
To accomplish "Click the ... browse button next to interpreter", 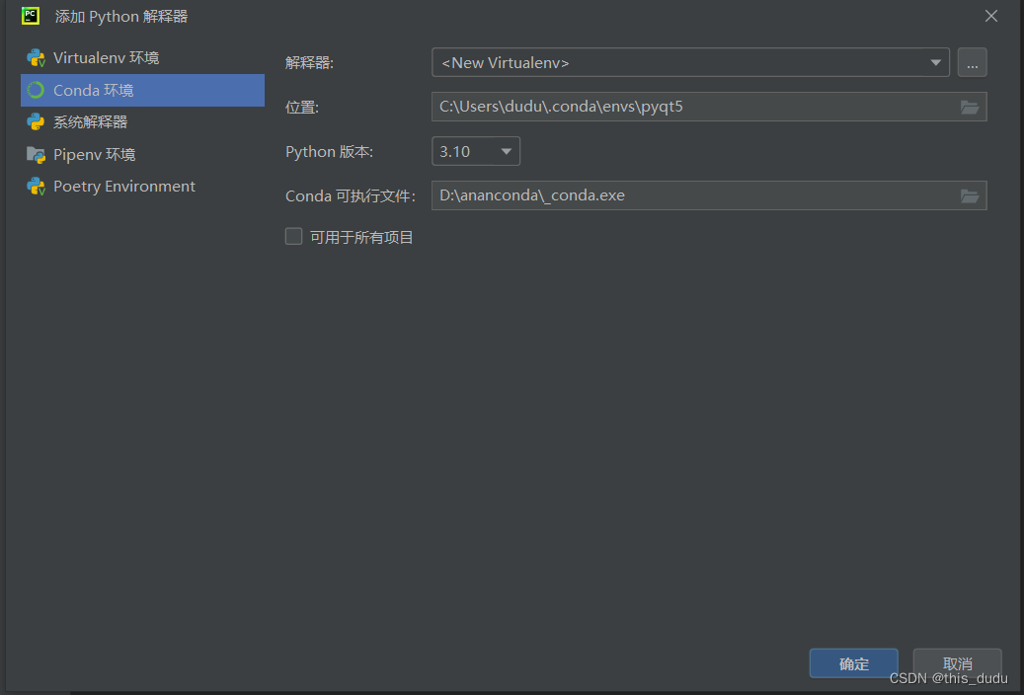I will 973,62.
